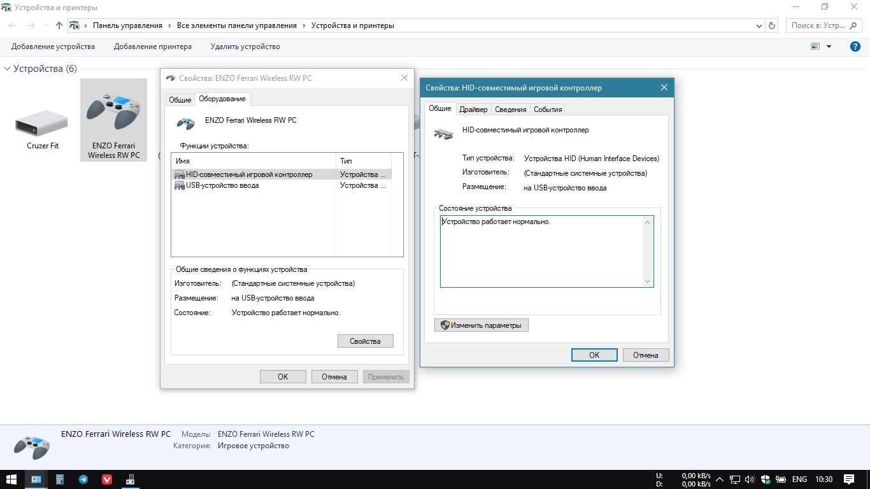Click OK in the HID controller properties dialog
The width and height of the screenshot is (870, 489).
point(594,355)
